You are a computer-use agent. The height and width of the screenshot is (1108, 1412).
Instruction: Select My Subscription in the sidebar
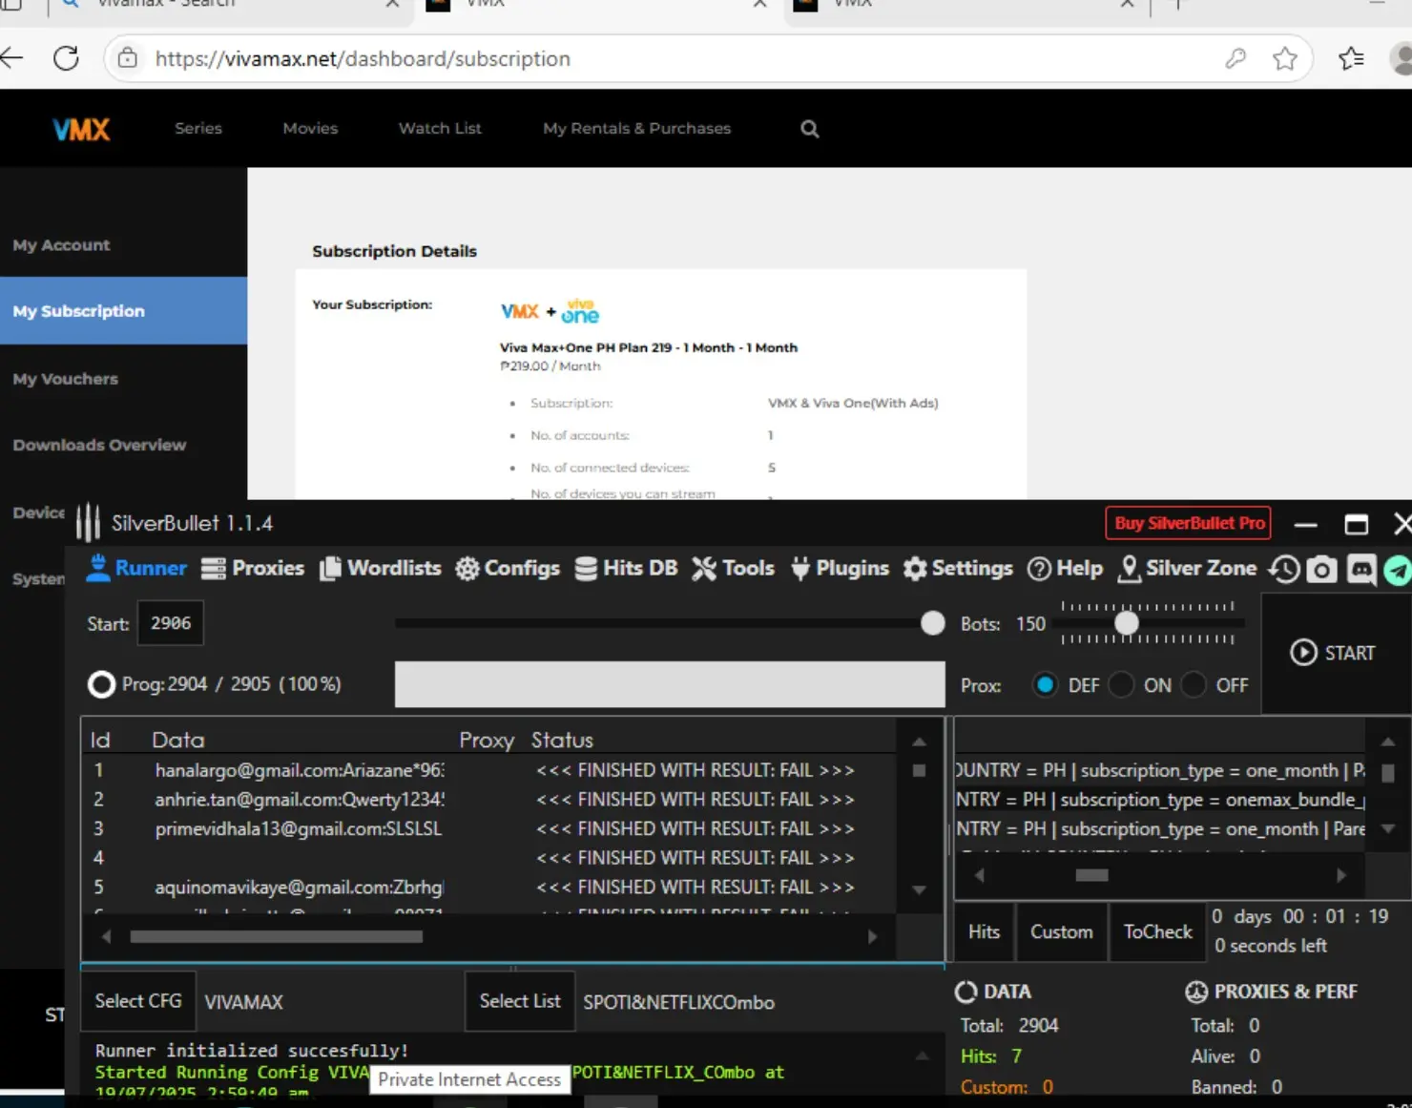(123, 311)
